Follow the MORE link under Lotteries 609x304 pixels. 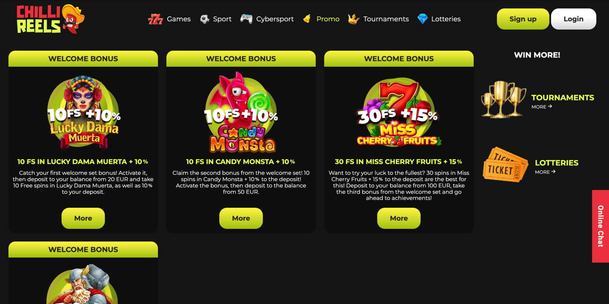pyautogui.click(x=545, y=172)
